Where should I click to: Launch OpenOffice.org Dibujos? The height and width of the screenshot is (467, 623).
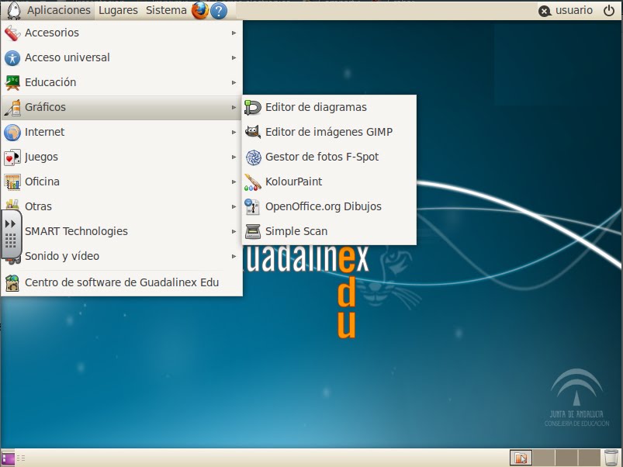(x=329, y=206)
